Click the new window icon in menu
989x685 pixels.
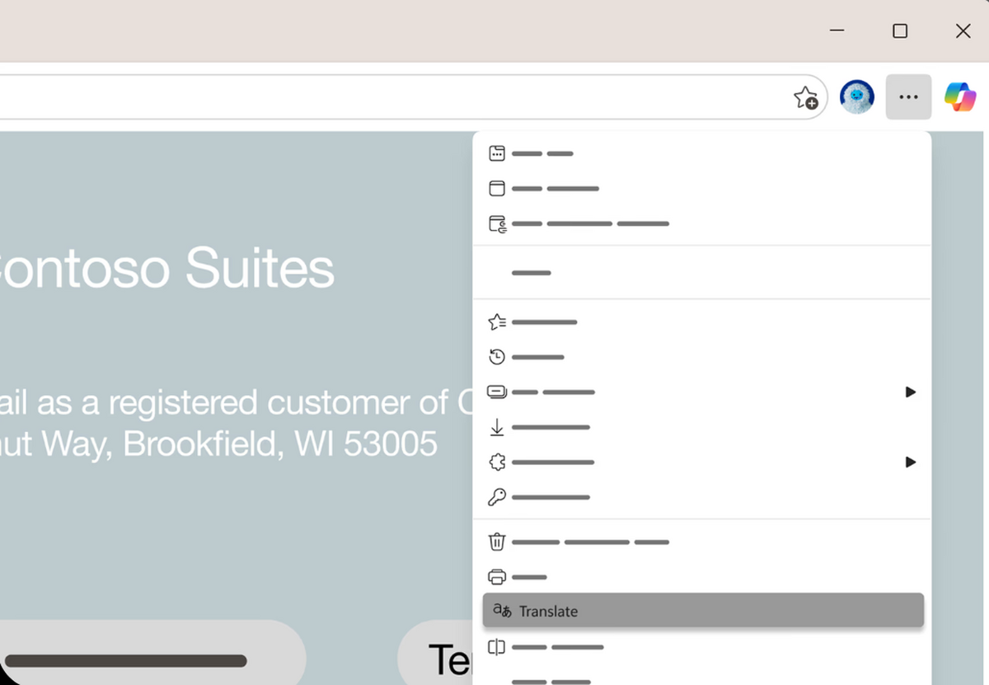(x=497, y=189)
